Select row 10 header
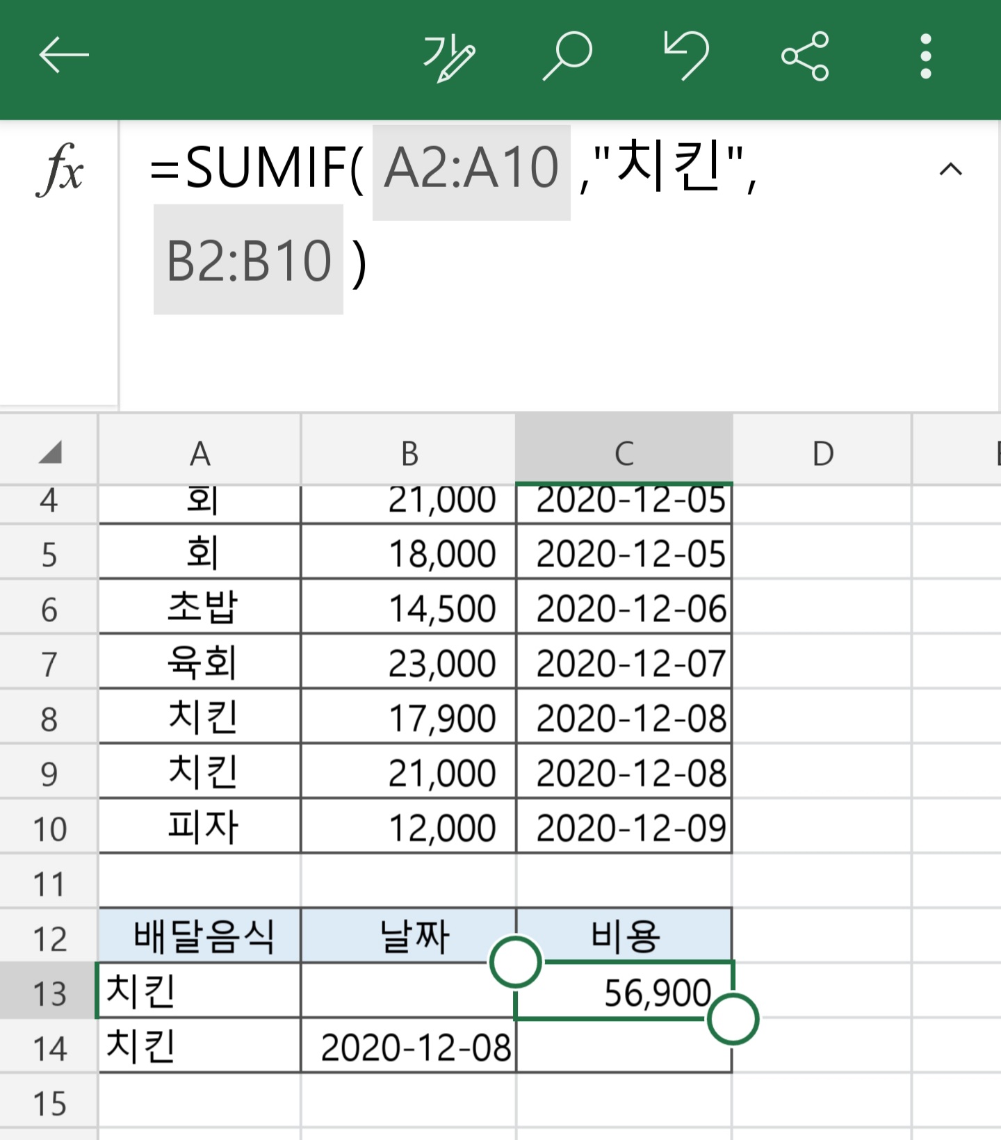 (x=49, y=827)
